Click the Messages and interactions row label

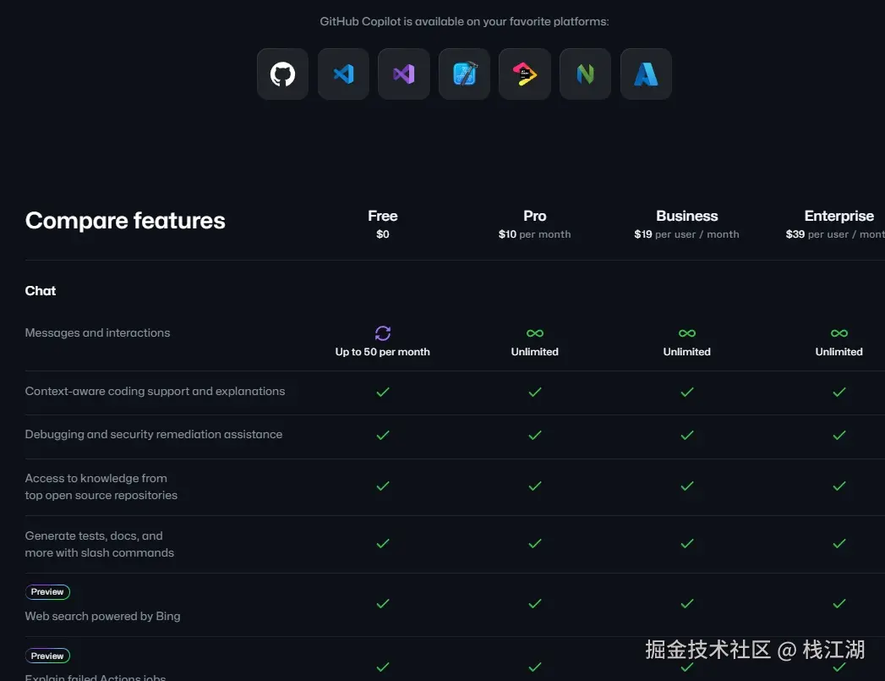tap(98, 332)
